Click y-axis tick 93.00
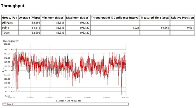Viewport: 196px width, 108px height. click(8, 91)
